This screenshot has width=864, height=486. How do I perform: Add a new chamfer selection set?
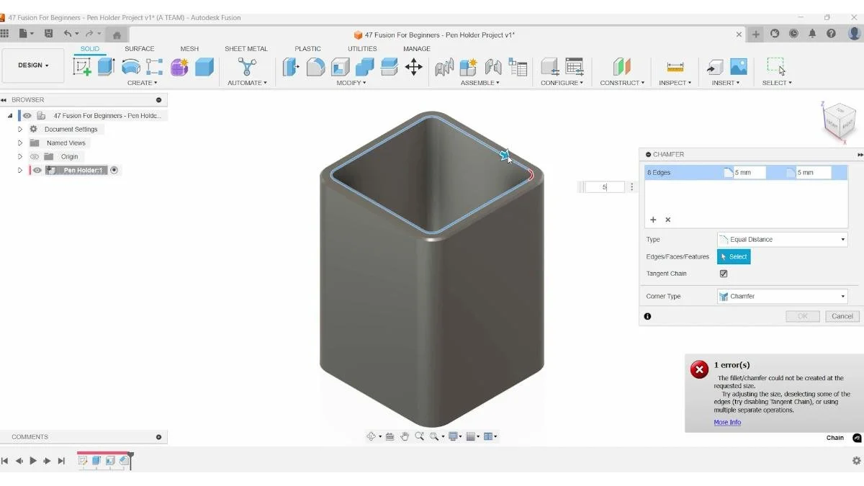coord(654,220)
